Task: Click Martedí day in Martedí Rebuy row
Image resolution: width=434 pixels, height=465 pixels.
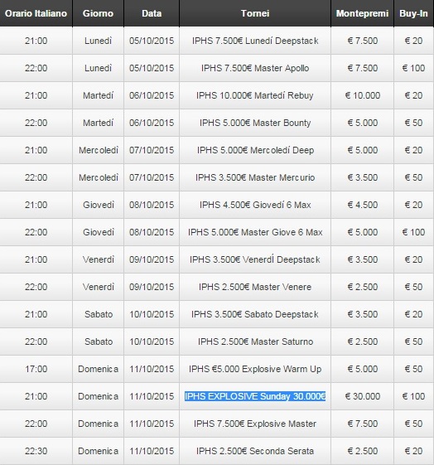Action: (x=98, y=95)
